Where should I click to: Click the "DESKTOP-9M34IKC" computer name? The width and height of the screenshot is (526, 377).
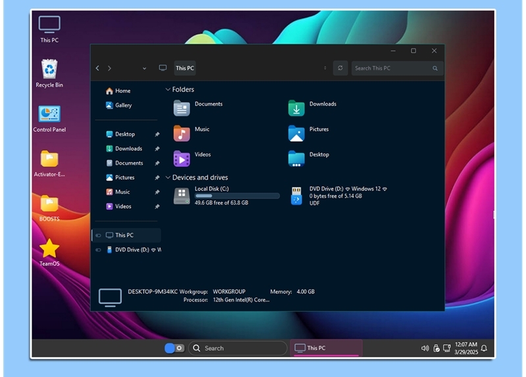pos(153,292)
